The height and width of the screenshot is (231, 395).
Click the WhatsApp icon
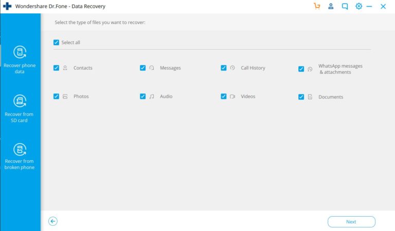coord(310,69)
